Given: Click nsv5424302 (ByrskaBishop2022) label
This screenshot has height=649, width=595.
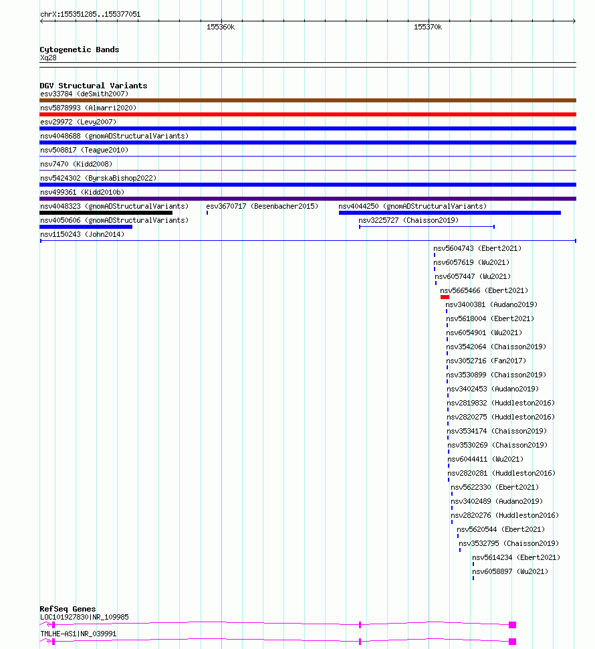Looking at the screenshot, I should [x=98, y=179].
